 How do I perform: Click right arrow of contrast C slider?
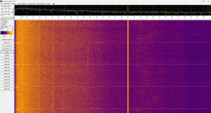coord(12,30)
